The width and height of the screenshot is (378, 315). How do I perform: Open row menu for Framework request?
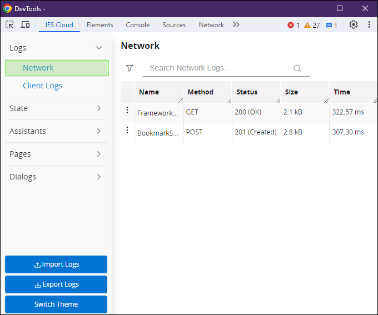pos(127,111)
